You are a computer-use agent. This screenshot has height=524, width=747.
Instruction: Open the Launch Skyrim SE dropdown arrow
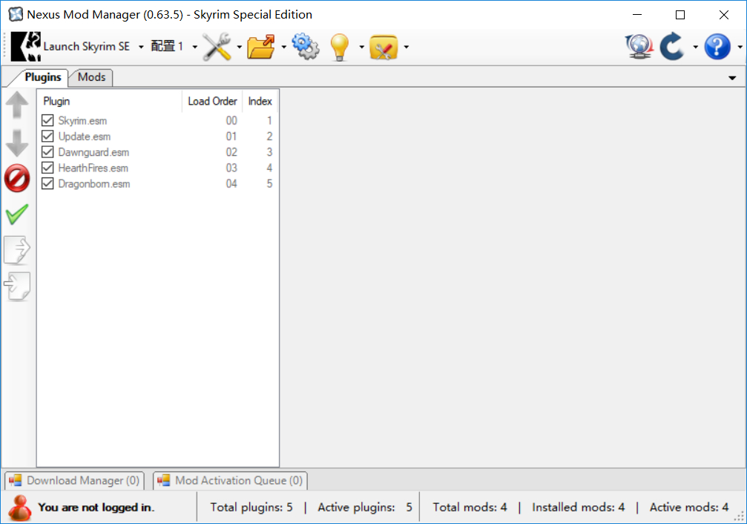click(x=141, y=47)
